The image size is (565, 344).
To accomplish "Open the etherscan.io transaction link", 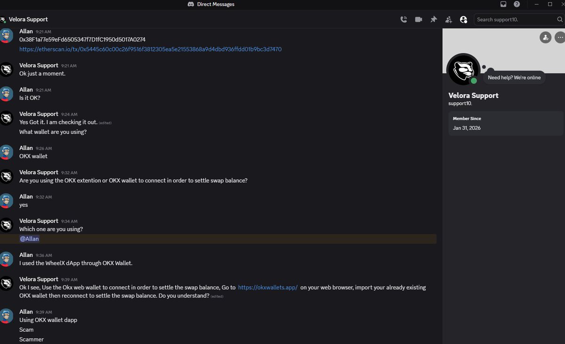I will point(151,49).
